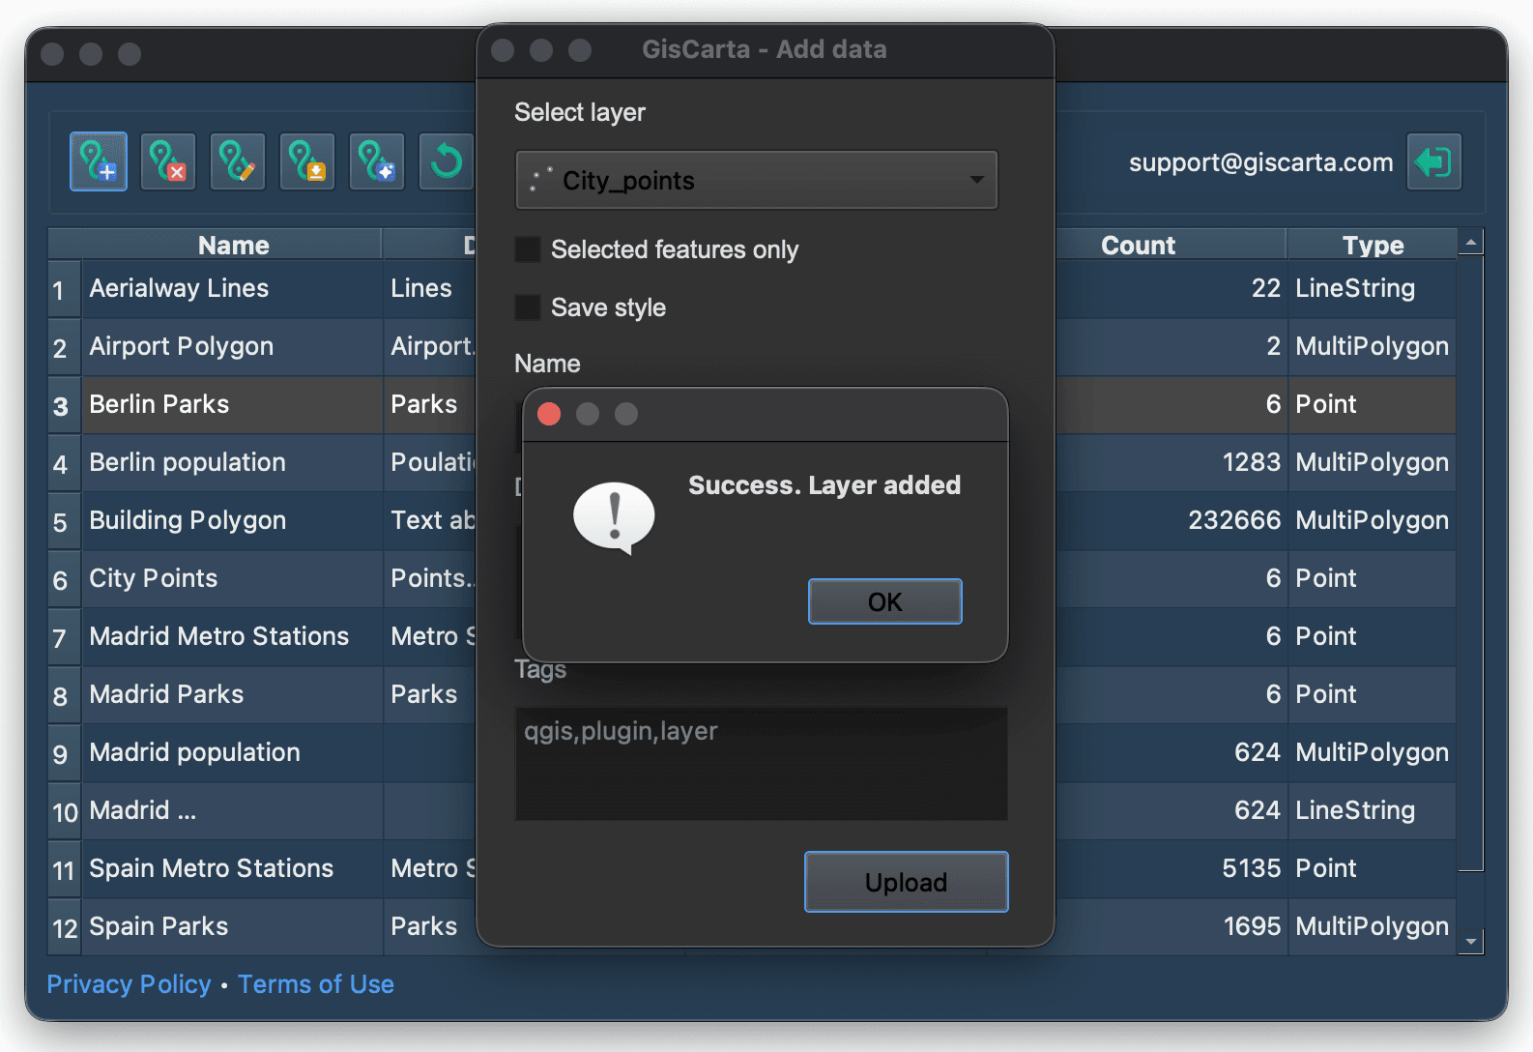Click the table scrollbar up arrow
Viewport: 1533px width, 1052px height.
point(1470,242)
